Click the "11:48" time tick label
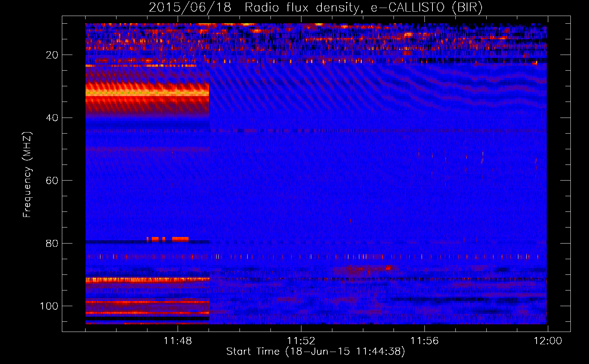589x364 pixels. point(178,341)
